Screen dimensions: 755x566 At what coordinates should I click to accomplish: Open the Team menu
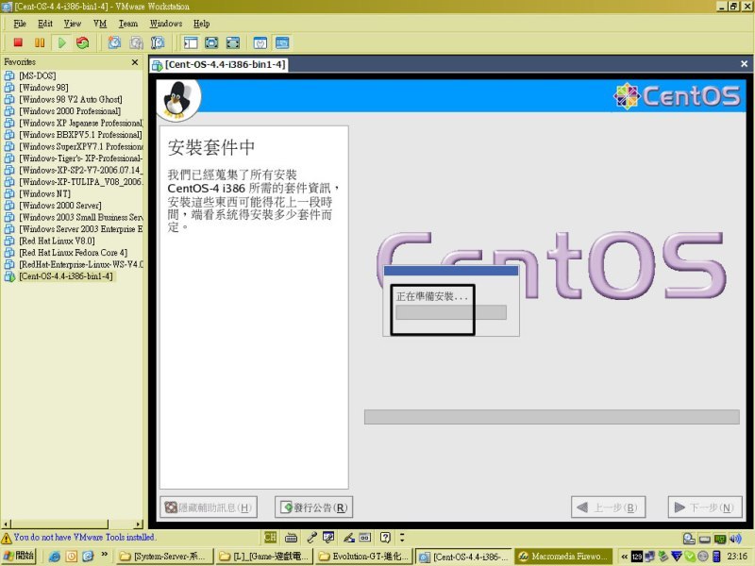[128, 24]
